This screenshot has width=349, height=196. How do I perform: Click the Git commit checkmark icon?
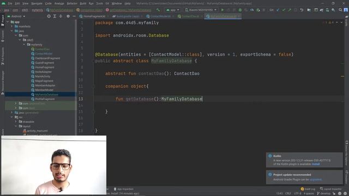coord(284,10)
